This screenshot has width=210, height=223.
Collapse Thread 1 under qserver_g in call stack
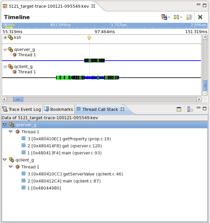click(x=11, y=132)
